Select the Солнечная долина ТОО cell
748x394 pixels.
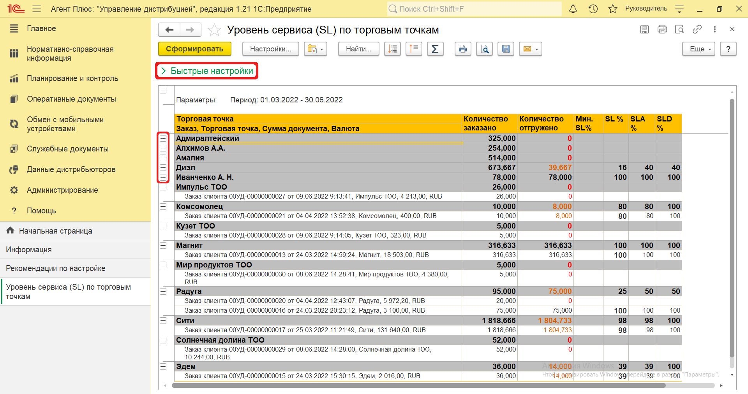coord(318,340)
